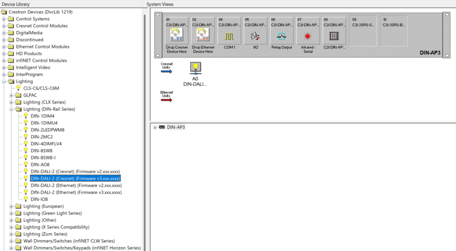Select the I/O slot 05 icon
Image resolution: width=456 pixels, height=251 pixels.
point(255,36)
